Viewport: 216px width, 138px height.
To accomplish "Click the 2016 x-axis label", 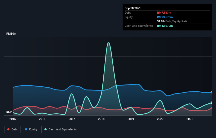I will click(42, 119).
